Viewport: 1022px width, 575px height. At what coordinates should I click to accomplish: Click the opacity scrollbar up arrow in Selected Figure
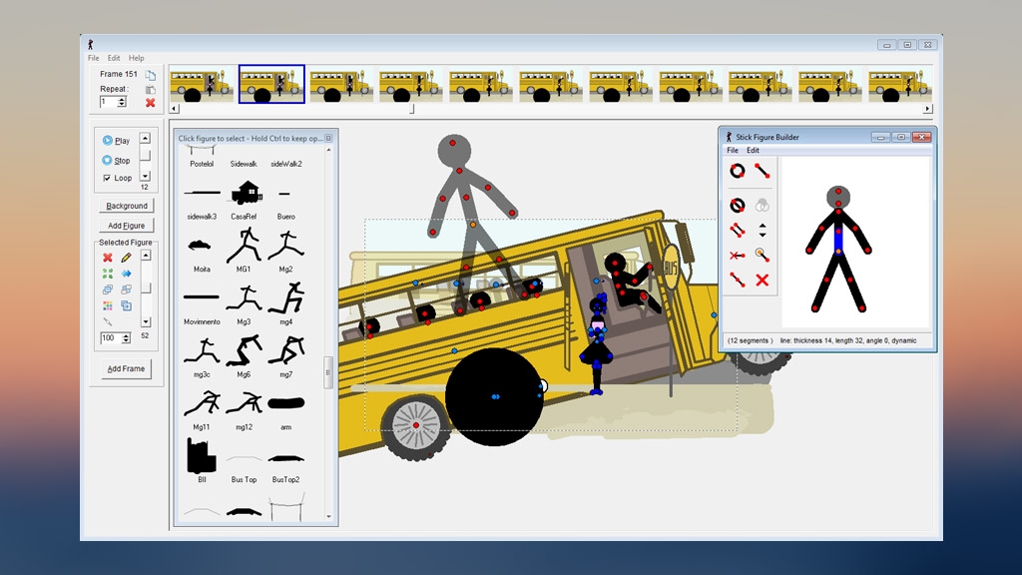146,255
